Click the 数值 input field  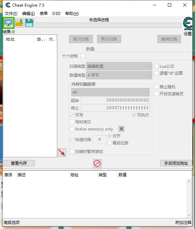[138, 56]
